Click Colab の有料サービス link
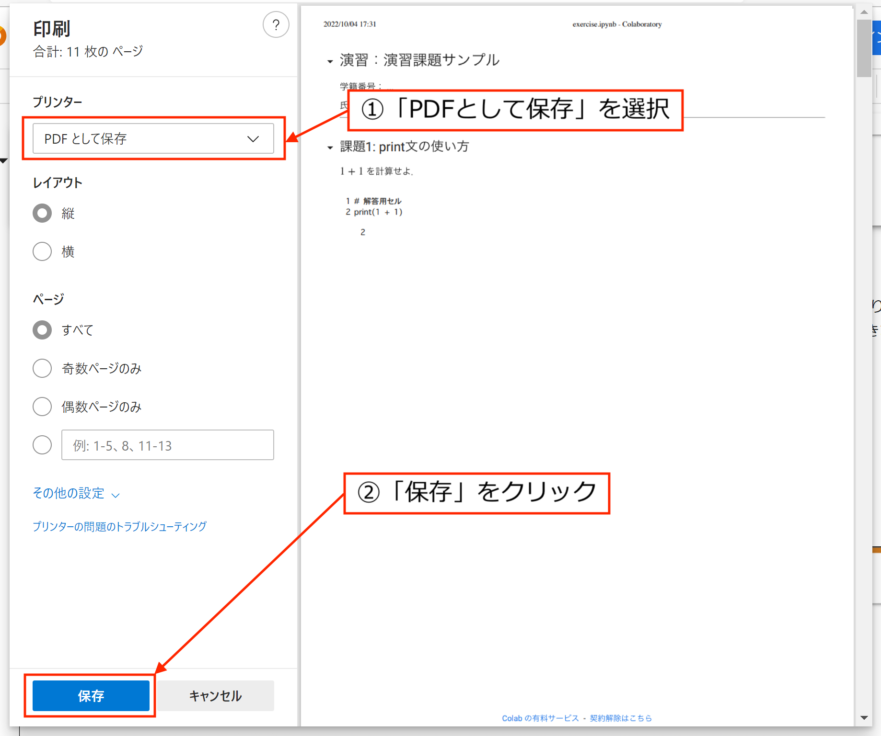This screenshot has height=736, width=881. pos(540,718)
